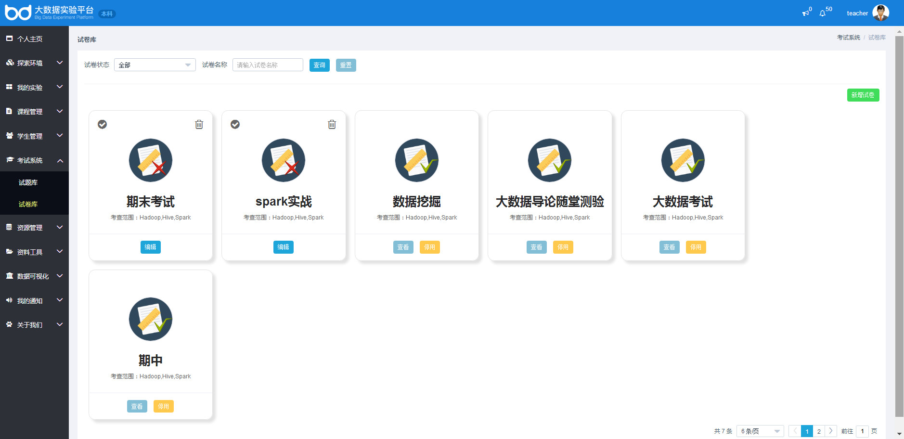
Task: Go to page 2 in pagination
Action: tap(819, 431)
